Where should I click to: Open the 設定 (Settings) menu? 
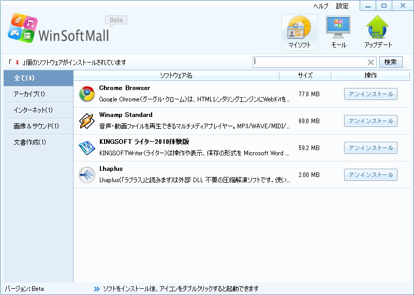tap(342, 6)
